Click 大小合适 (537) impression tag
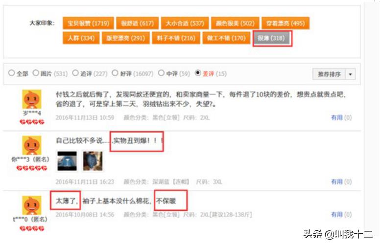This screenshot has height=246, width=380. [x=185, y=23]
